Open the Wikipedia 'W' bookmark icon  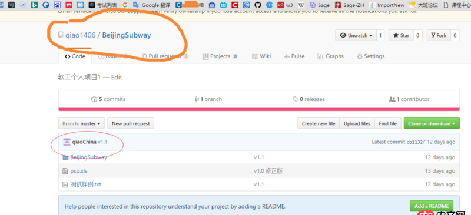tap(301, 5)
